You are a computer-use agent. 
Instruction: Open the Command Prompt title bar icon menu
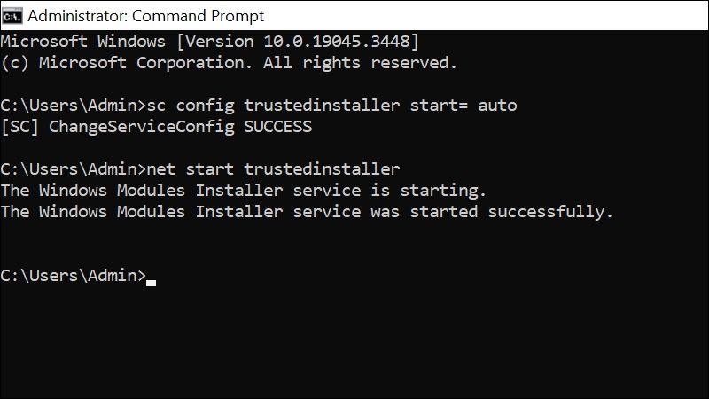[12, 16]
